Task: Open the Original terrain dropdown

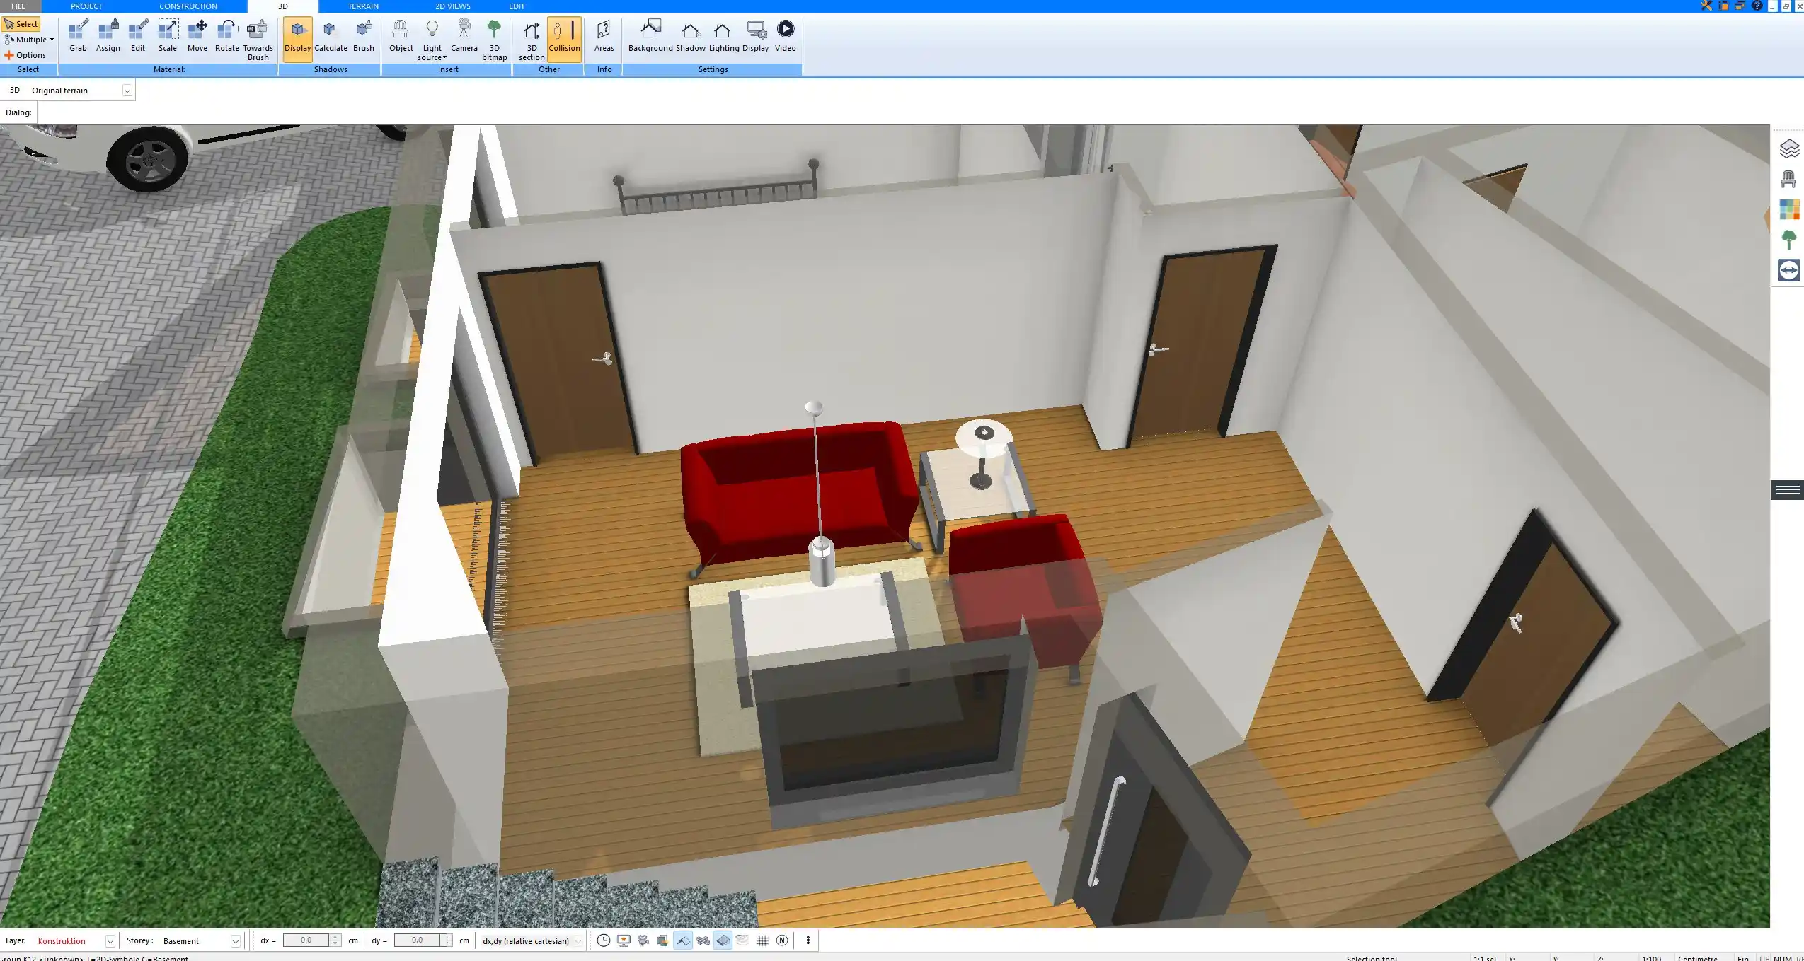Action: pos(126,90)
